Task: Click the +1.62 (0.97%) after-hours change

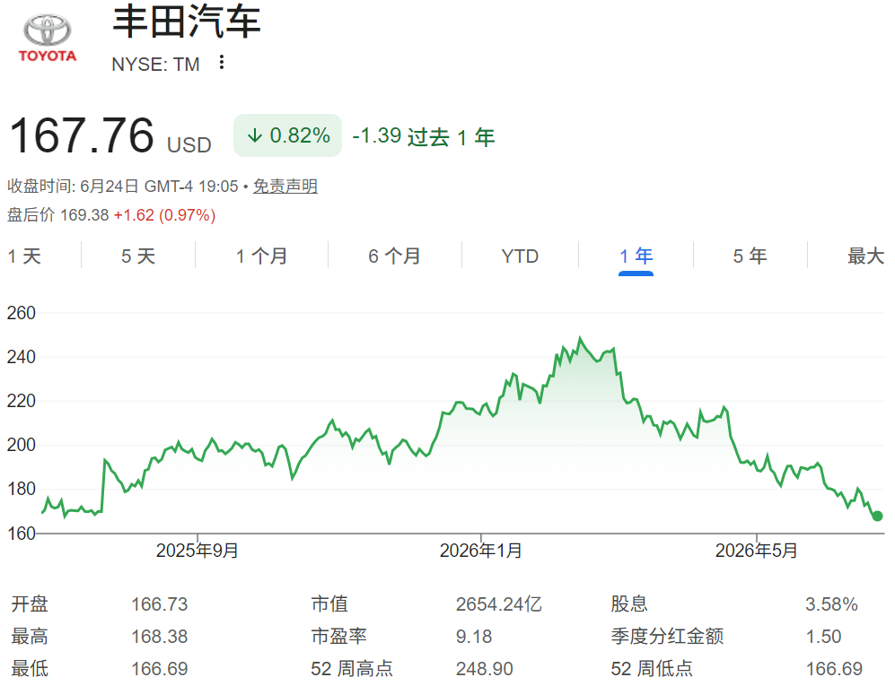Action: point(164,215)
